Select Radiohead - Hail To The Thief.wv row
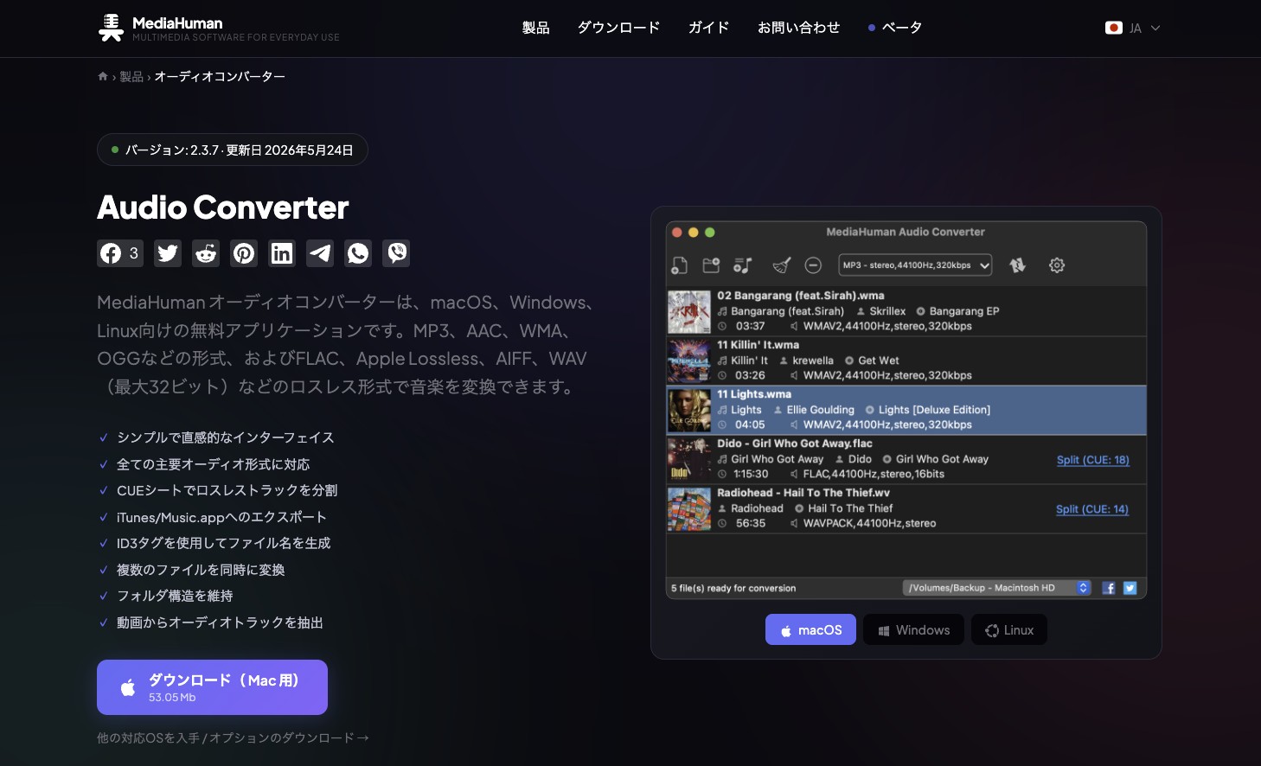 [906, 508]
